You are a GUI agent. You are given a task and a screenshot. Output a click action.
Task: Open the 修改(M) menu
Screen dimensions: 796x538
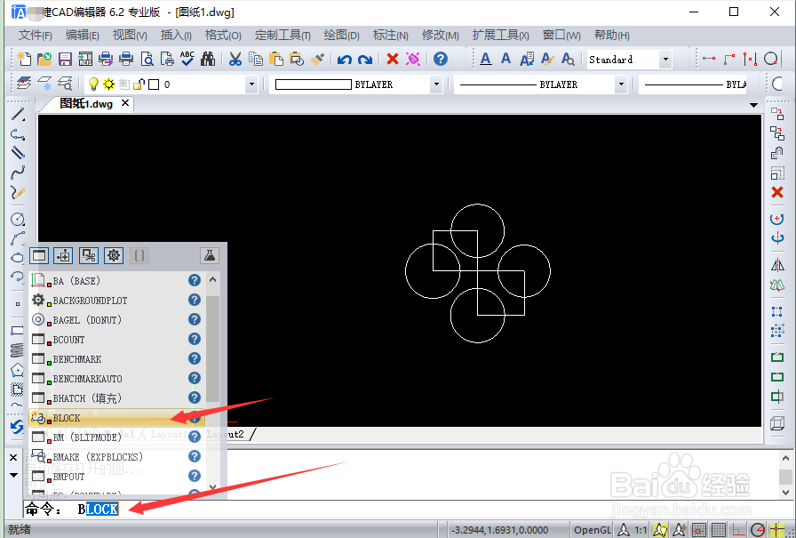point(440,36)
